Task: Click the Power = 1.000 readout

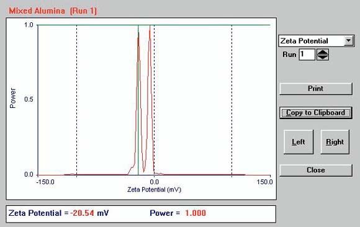Action: pos(178,213)
